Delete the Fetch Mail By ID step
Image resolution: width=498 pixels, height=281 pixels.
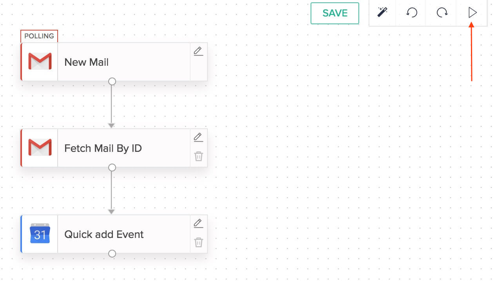[x=198, y=157]
